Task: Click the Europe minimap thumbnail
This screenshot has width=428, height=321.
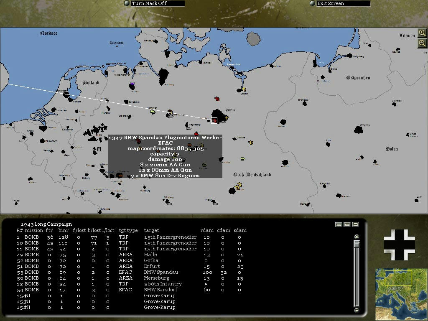Action: [402, 294]
